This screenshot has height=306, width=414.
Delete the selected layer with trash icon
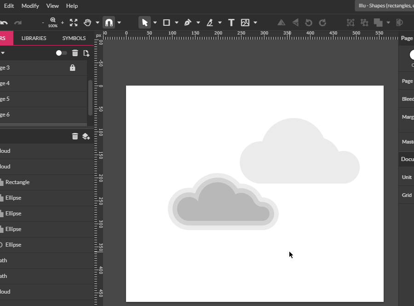75,136
